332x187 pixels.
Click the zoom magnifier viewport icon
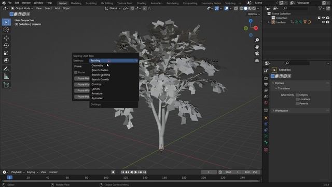257,40
